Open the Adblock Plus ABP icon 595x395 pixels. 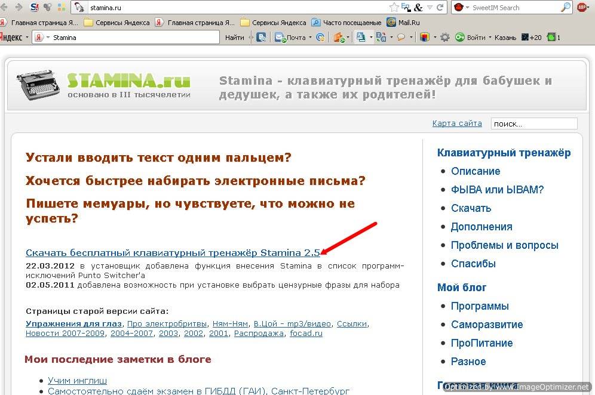(581, 7)
